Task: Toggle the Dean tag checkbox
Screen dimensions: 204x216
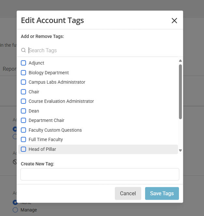Action: pos(23,111)
